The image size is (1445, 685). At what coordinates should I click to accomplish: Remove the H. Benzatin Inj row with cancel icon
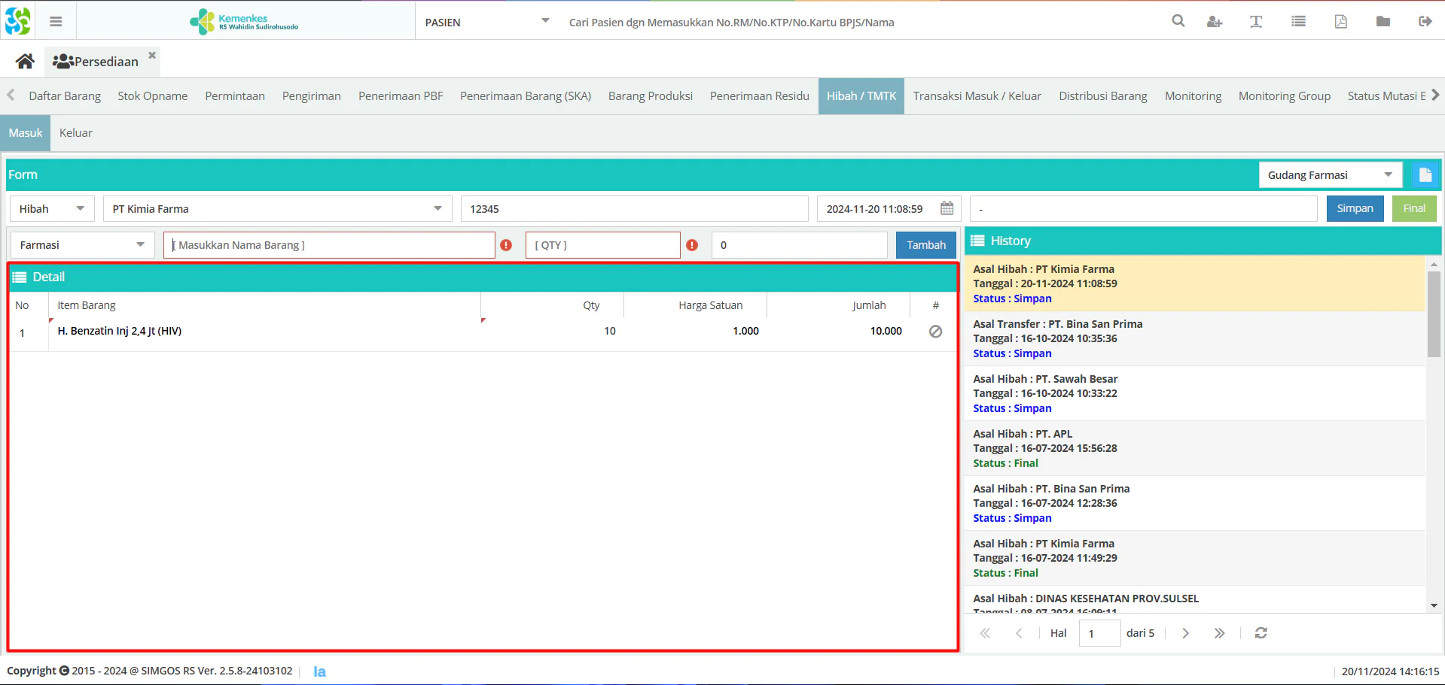[935, 332]
